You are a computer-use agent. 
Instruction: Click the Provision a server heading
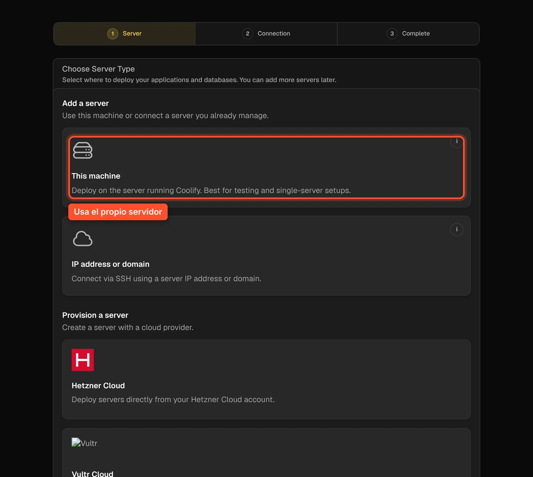pos(95,315)
